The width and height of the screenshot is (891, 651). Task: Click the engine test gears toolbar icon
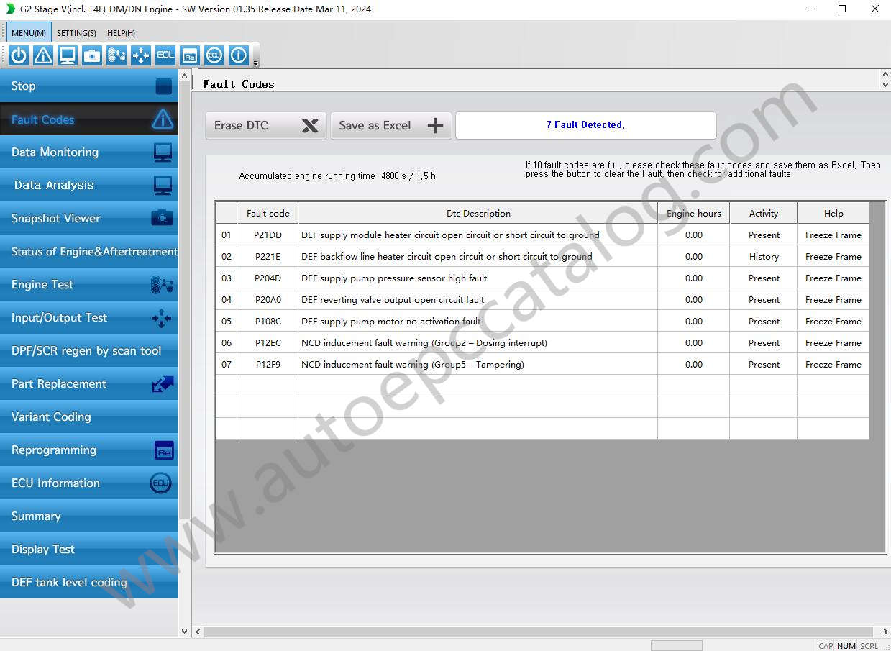pyautogui.click(x=116, y=55)
